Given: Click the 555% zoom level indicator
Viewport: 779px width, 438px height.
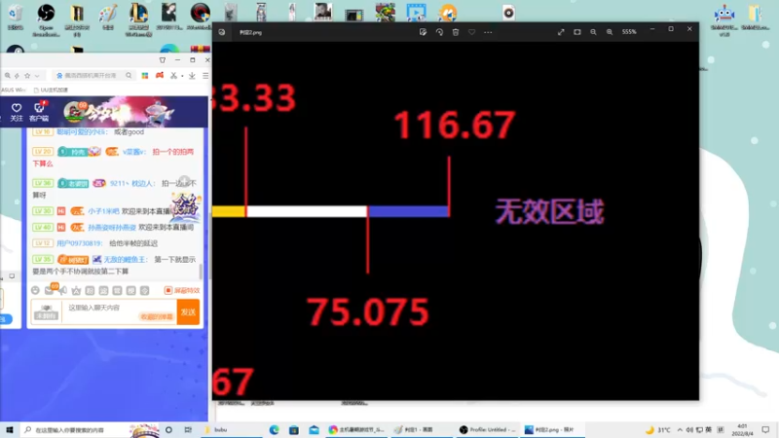Looking at the screenshot, I should point(629,32).
